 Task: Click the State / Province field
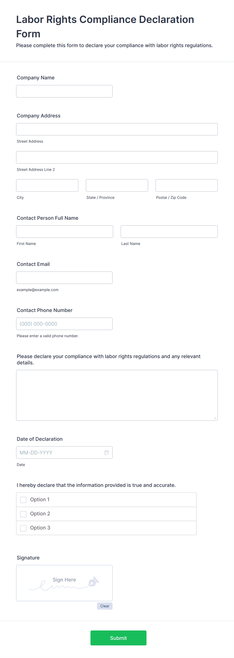click(x=116, y=185)
